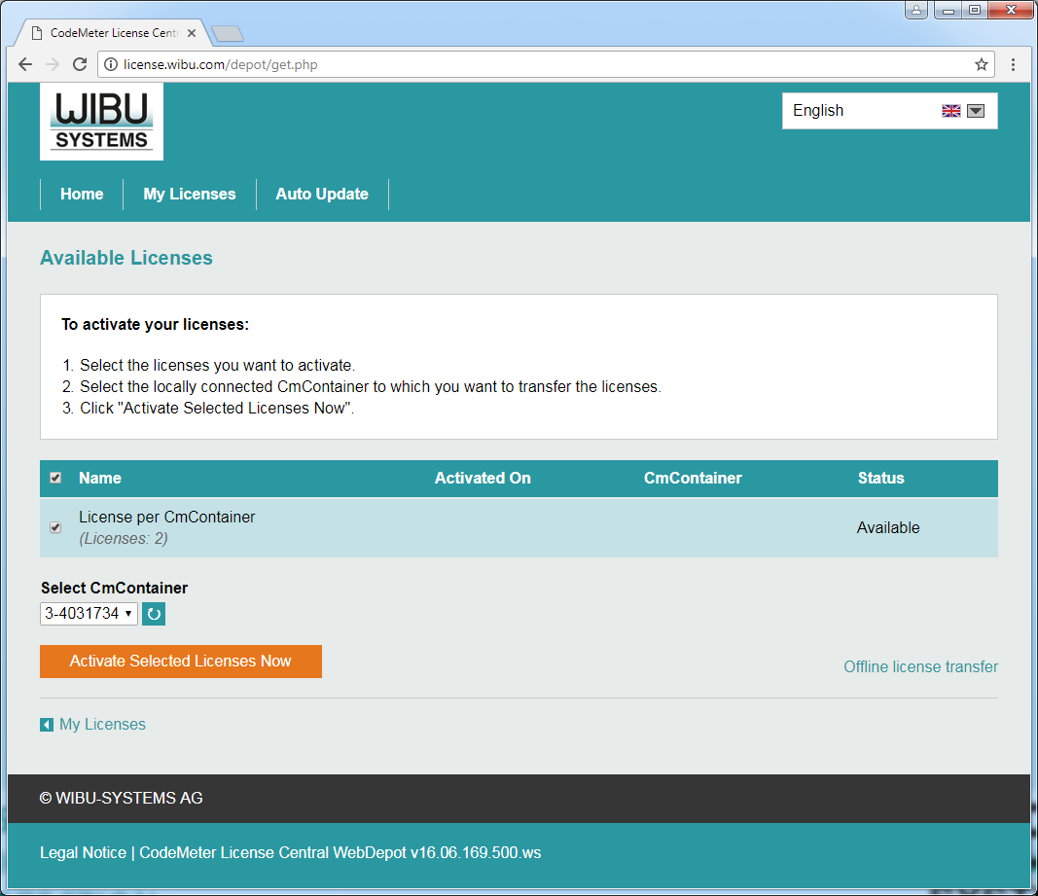Open the Chrome user profile icon

click(x=916, y=10)
